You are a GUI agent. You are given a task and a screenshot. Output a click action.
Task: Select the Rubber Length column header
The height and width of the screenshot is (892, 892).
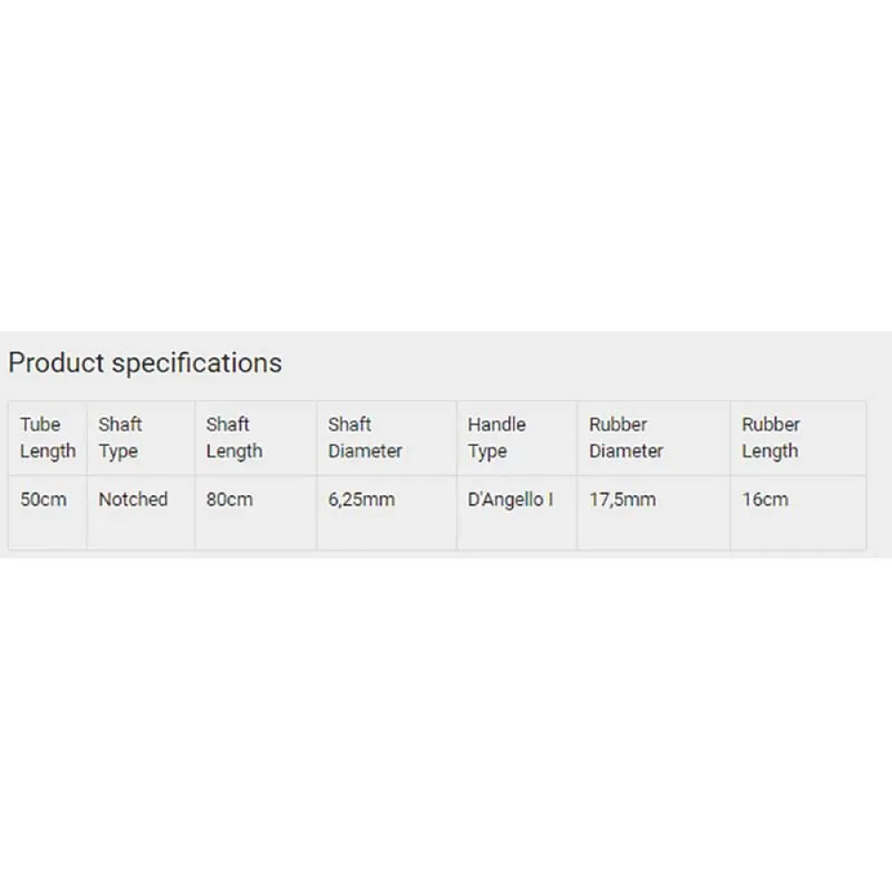pyautogui.click(x=771, y=437)
